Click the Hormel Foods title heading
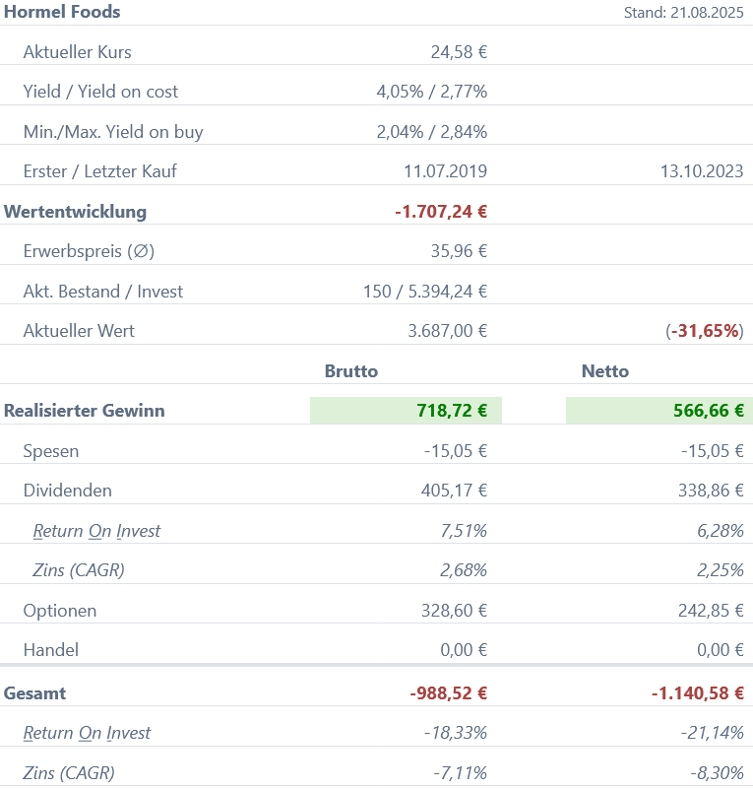The width and height of the screenshot is (753, 788). tap(62, 12)
